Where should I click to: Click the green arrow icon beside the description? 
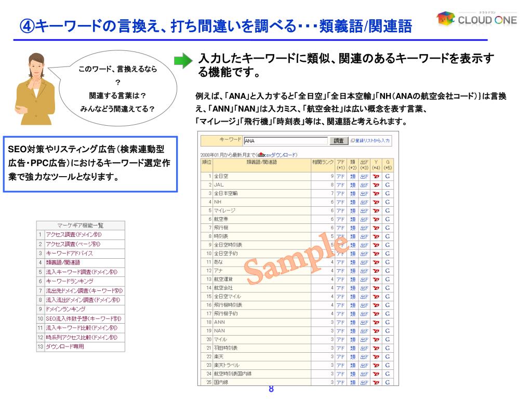pyautogui.click(x=183, y=61)
